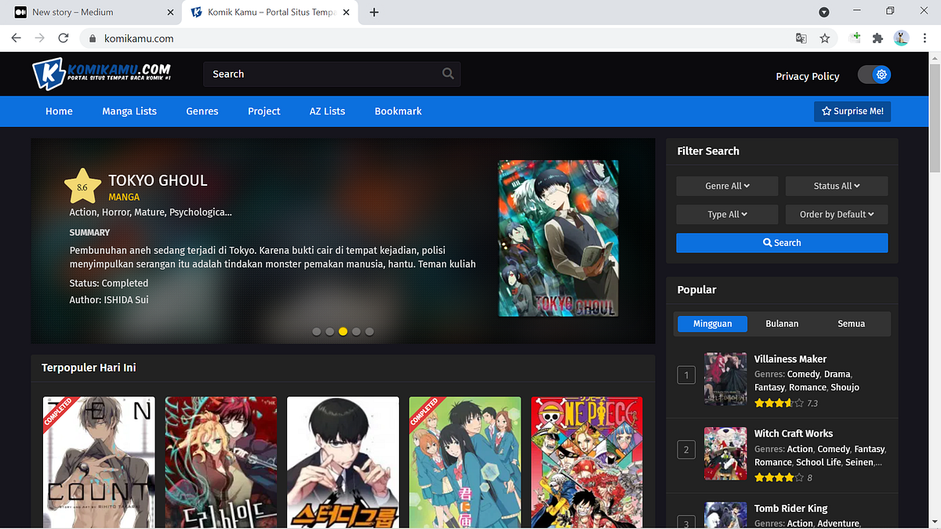Open the Chrome extensions puzzle icon
The image size is (941, 529).
tap(878, 38)
